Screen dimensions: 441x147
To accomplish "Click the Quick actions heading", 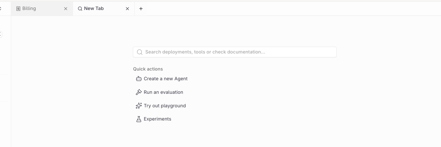I will coord(148,69).
